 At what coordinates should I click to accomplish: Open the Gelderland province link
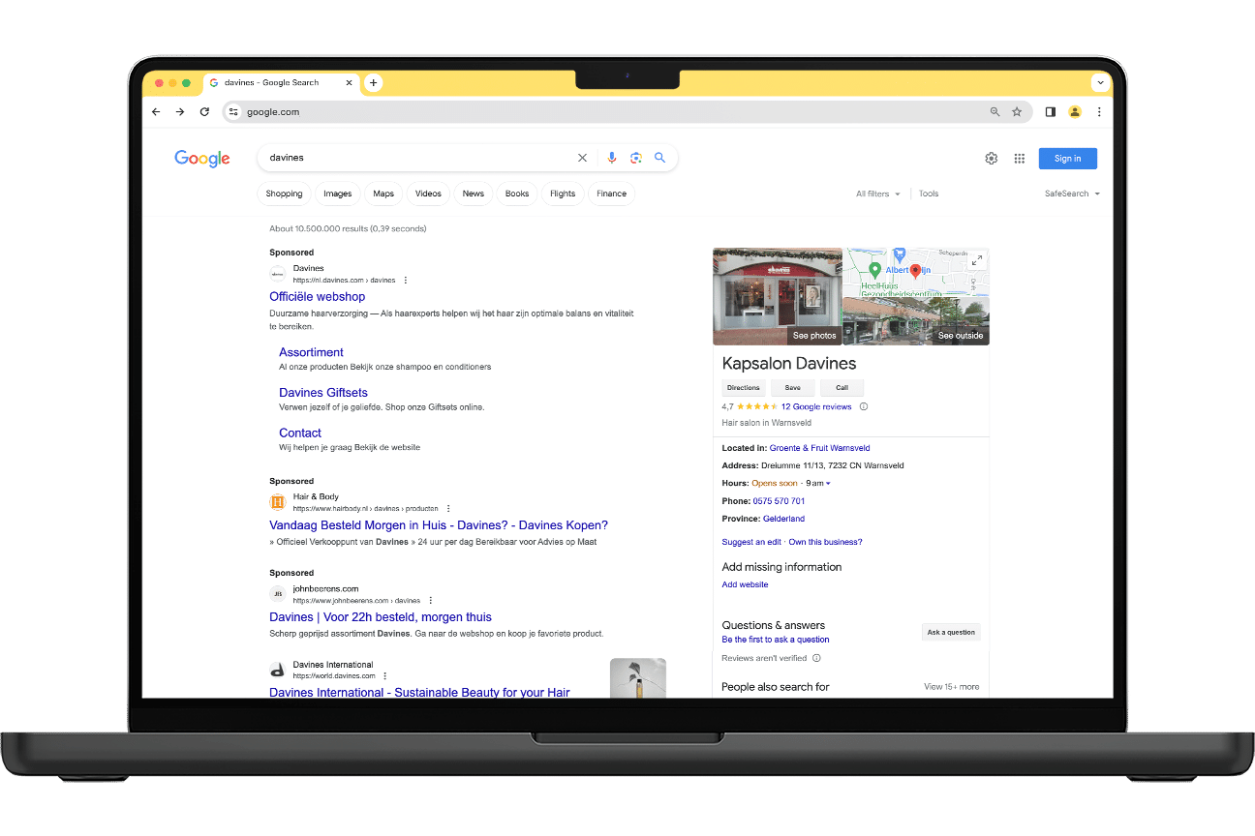pyautogui.click(x=783, y=520)
